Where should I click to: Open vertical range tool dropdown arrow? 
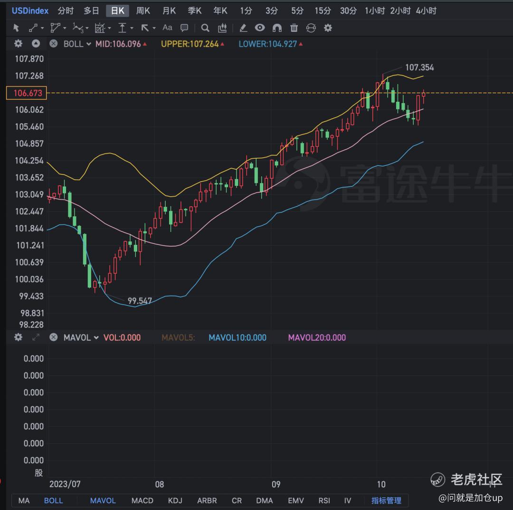point(132,29)
